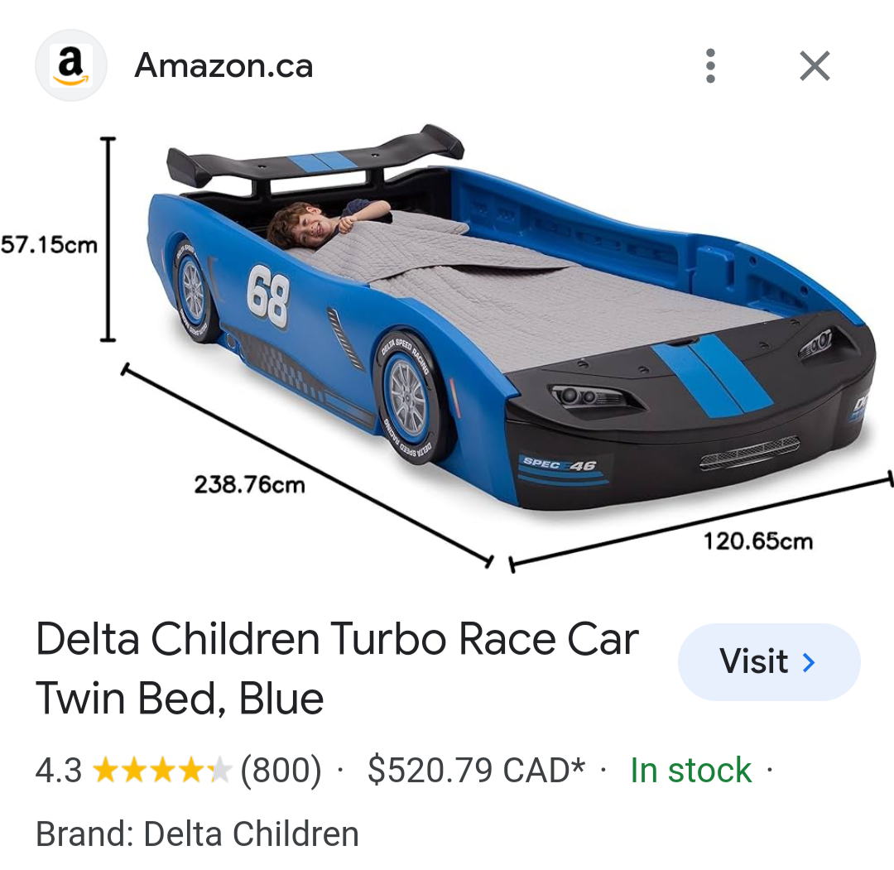The height and width of the screenshot is (870, 894).
Task: Click the black rear spoiler of the bed
Action: pyautogui.click(x=315, y=155)
